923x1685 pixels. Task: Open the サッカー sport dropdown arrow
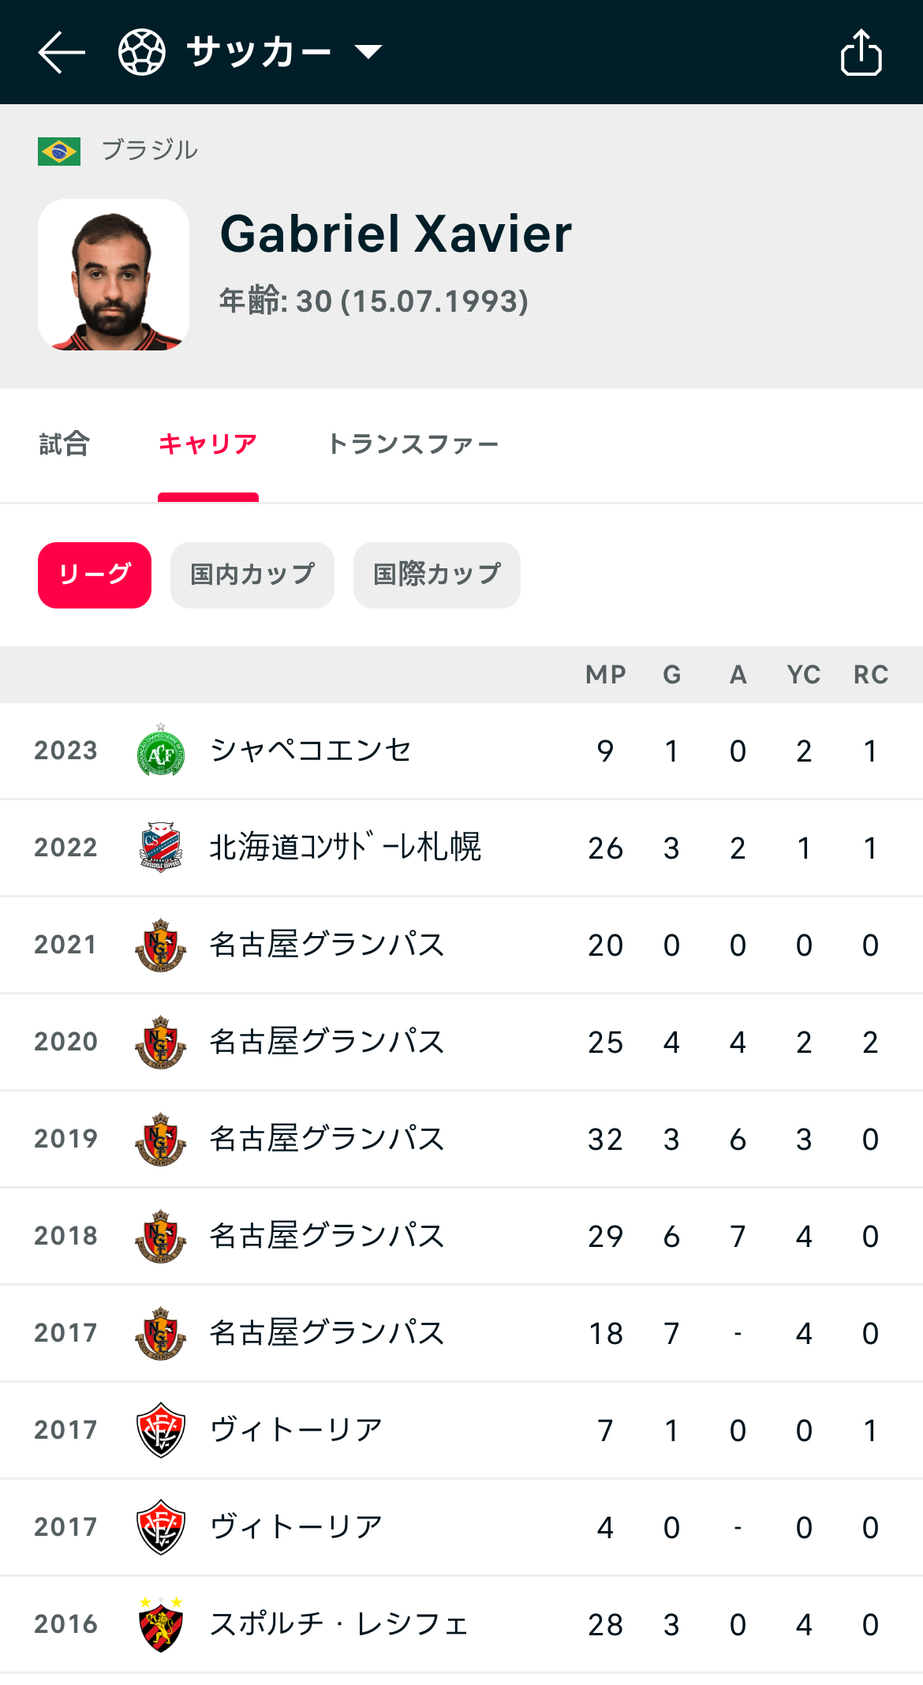point(368,52)
